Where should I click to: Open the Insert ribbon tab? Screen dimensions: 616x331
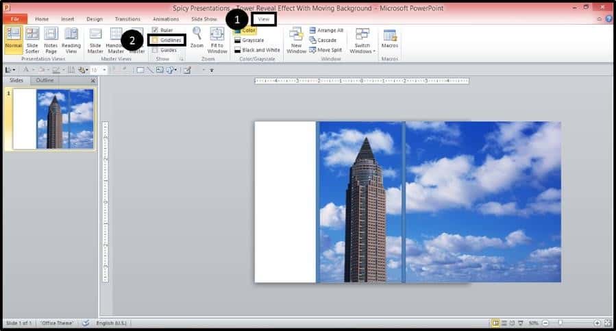click(67, 19)
